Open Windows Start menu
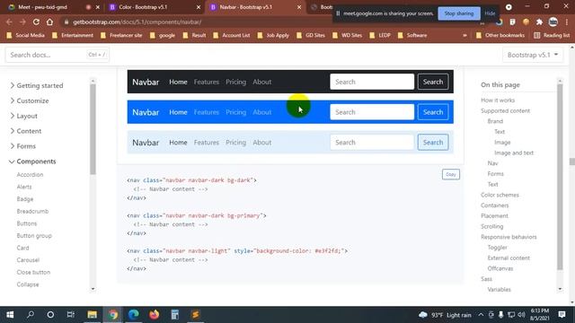This screenshot has height=323, width=575. (10, 315)
